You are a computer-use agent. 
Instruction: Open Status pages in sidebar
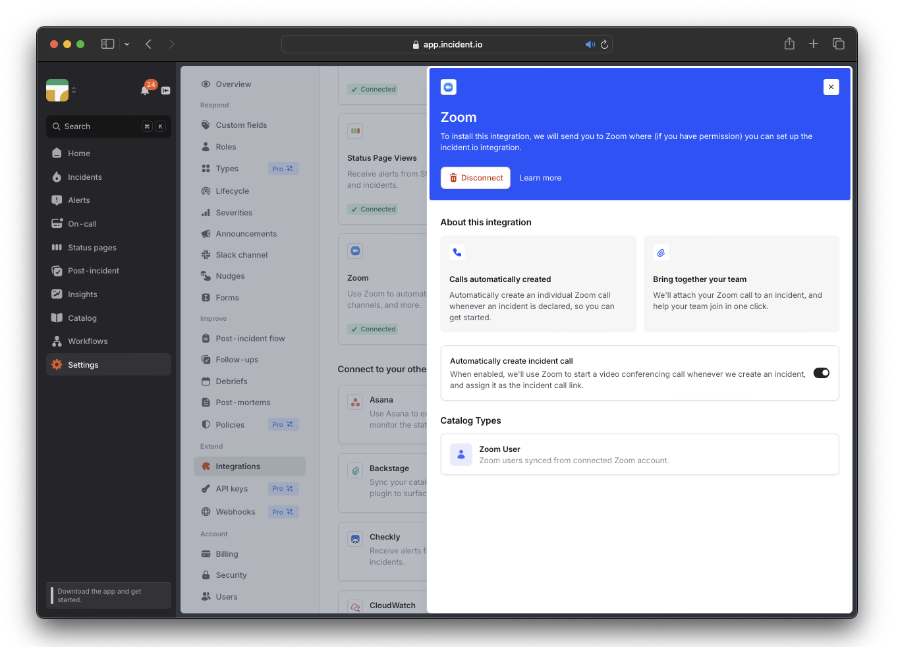click(109, 248)
